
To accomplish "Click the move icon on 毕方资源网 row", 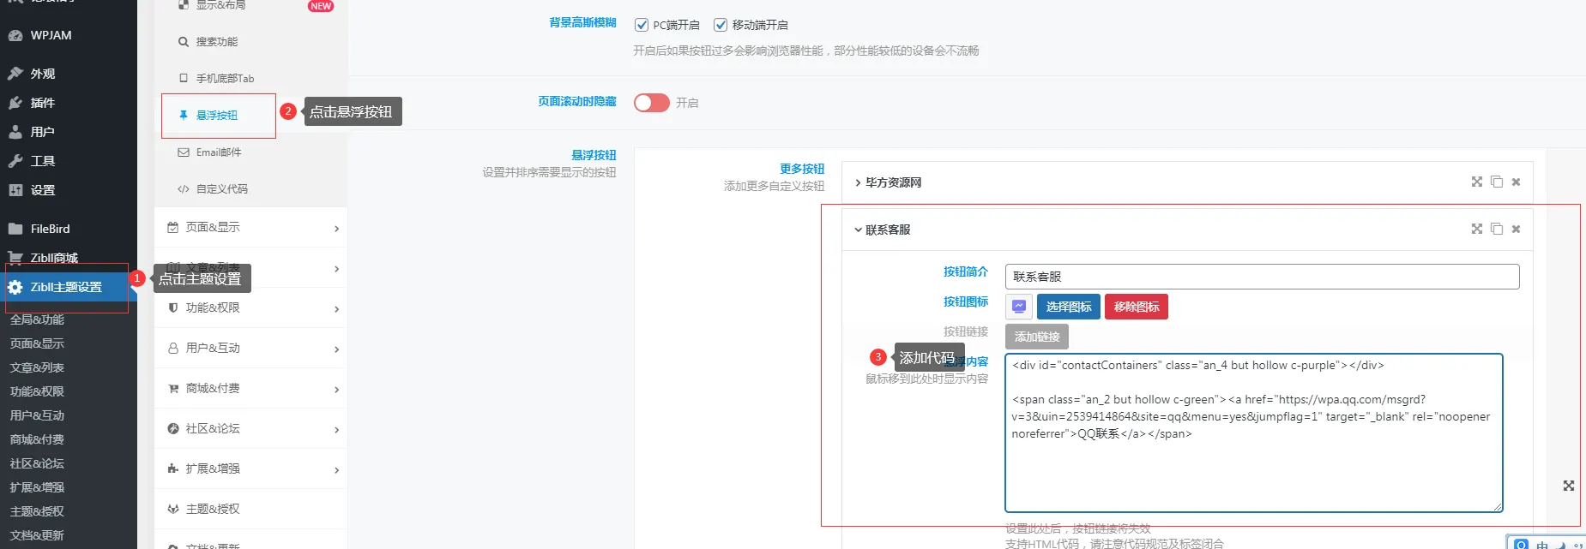I will [x=1476, y=182].
